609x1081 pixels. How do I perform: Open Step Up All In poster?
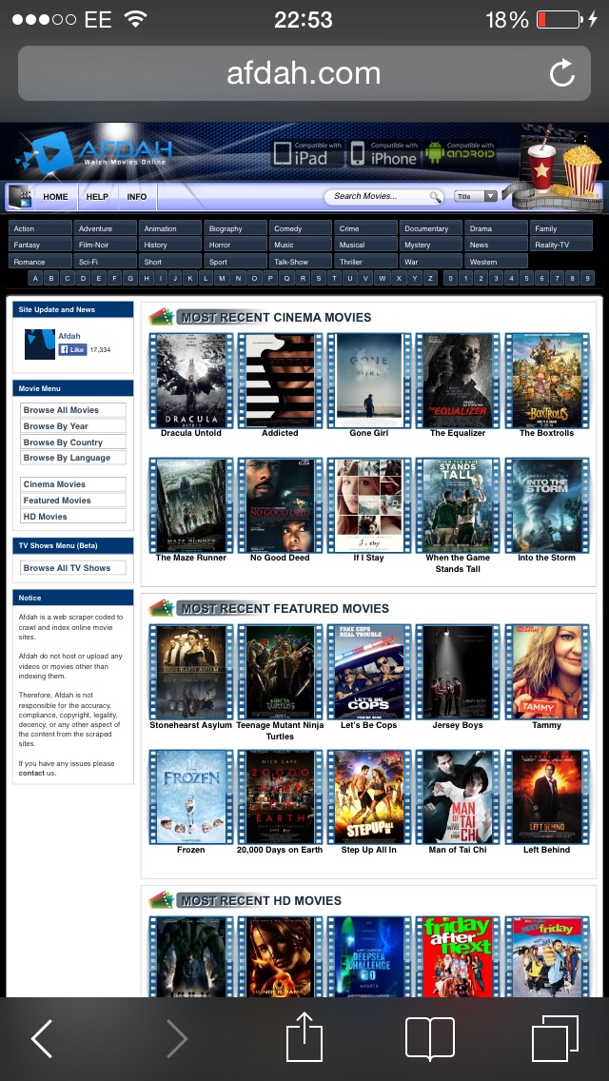coord(369,797)
